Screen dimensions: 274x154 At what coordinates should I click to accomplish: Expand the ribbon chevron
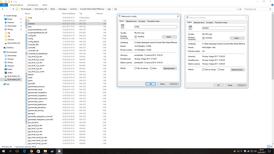[269, 5]
